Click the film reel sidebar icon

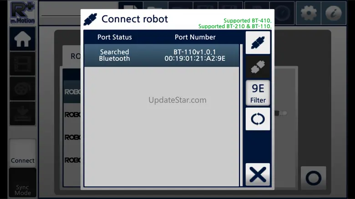click(22, 88)
